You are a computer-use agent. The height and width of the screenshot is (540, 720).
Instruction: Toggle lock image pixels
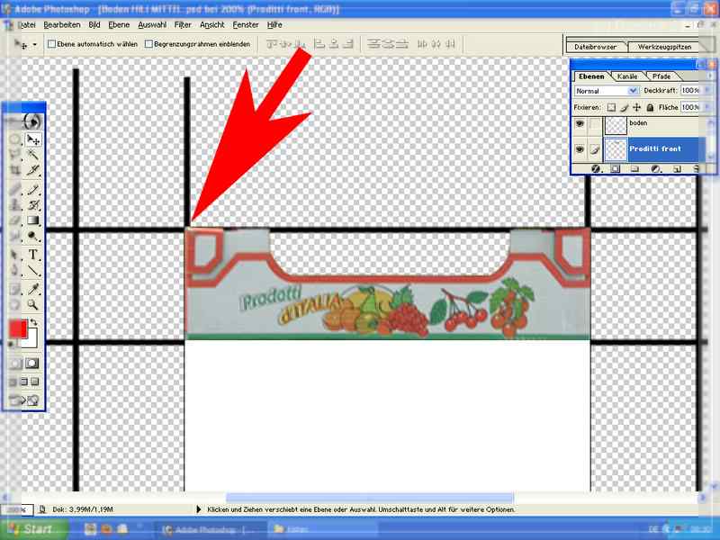(624, 107)
